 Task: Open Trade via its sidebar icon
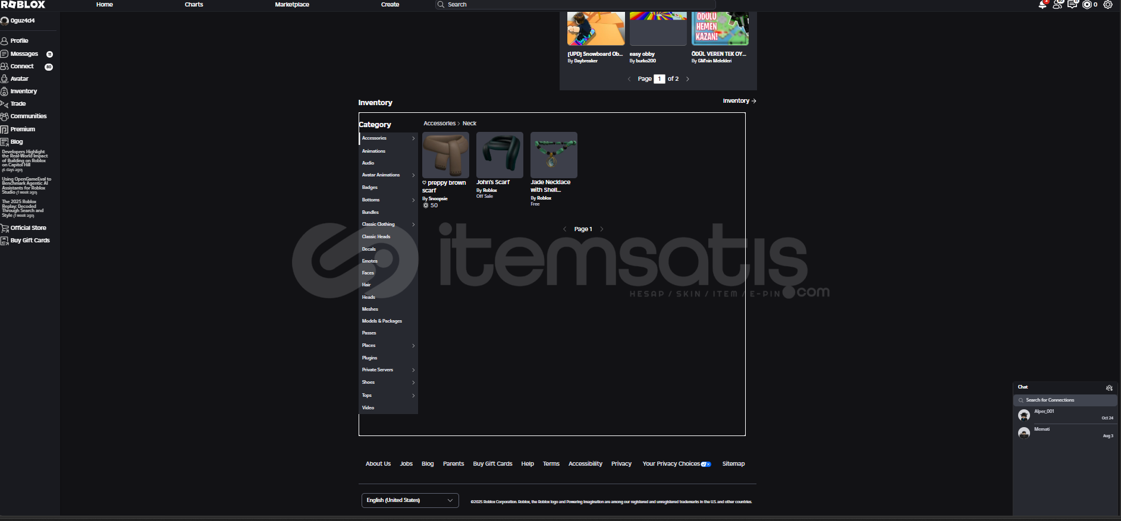tap(4, 104)
